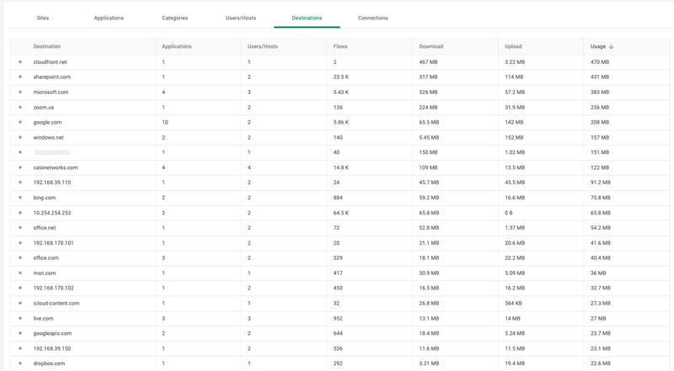Expand the icloud-content.com row

pyautogui.click(x=20, y=303)
